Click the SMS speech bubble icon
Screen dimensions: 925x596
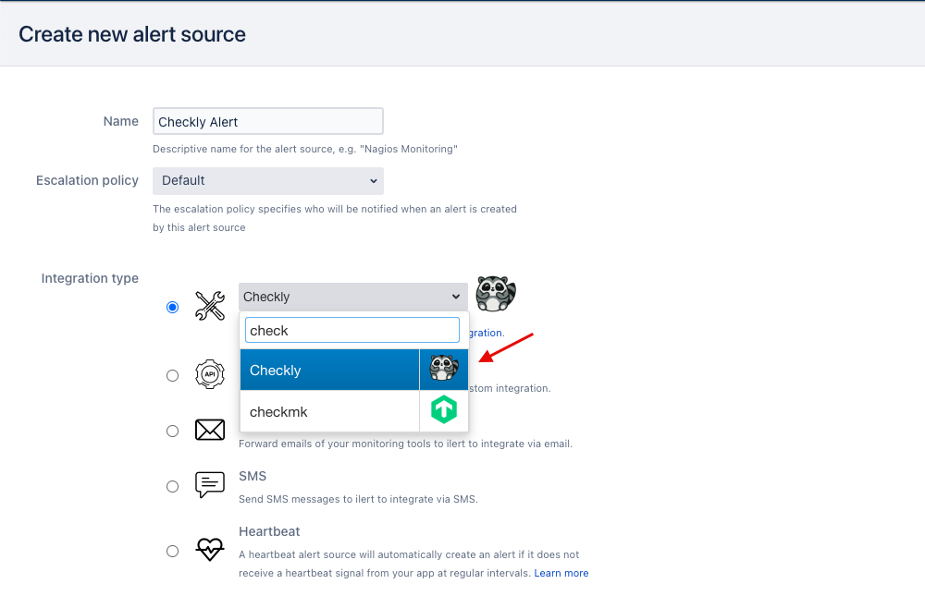click(x=209, y=485)
